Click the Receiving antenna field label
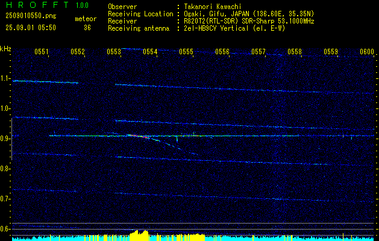Viewport: 379px width, 241px height. tap(139, 28)
